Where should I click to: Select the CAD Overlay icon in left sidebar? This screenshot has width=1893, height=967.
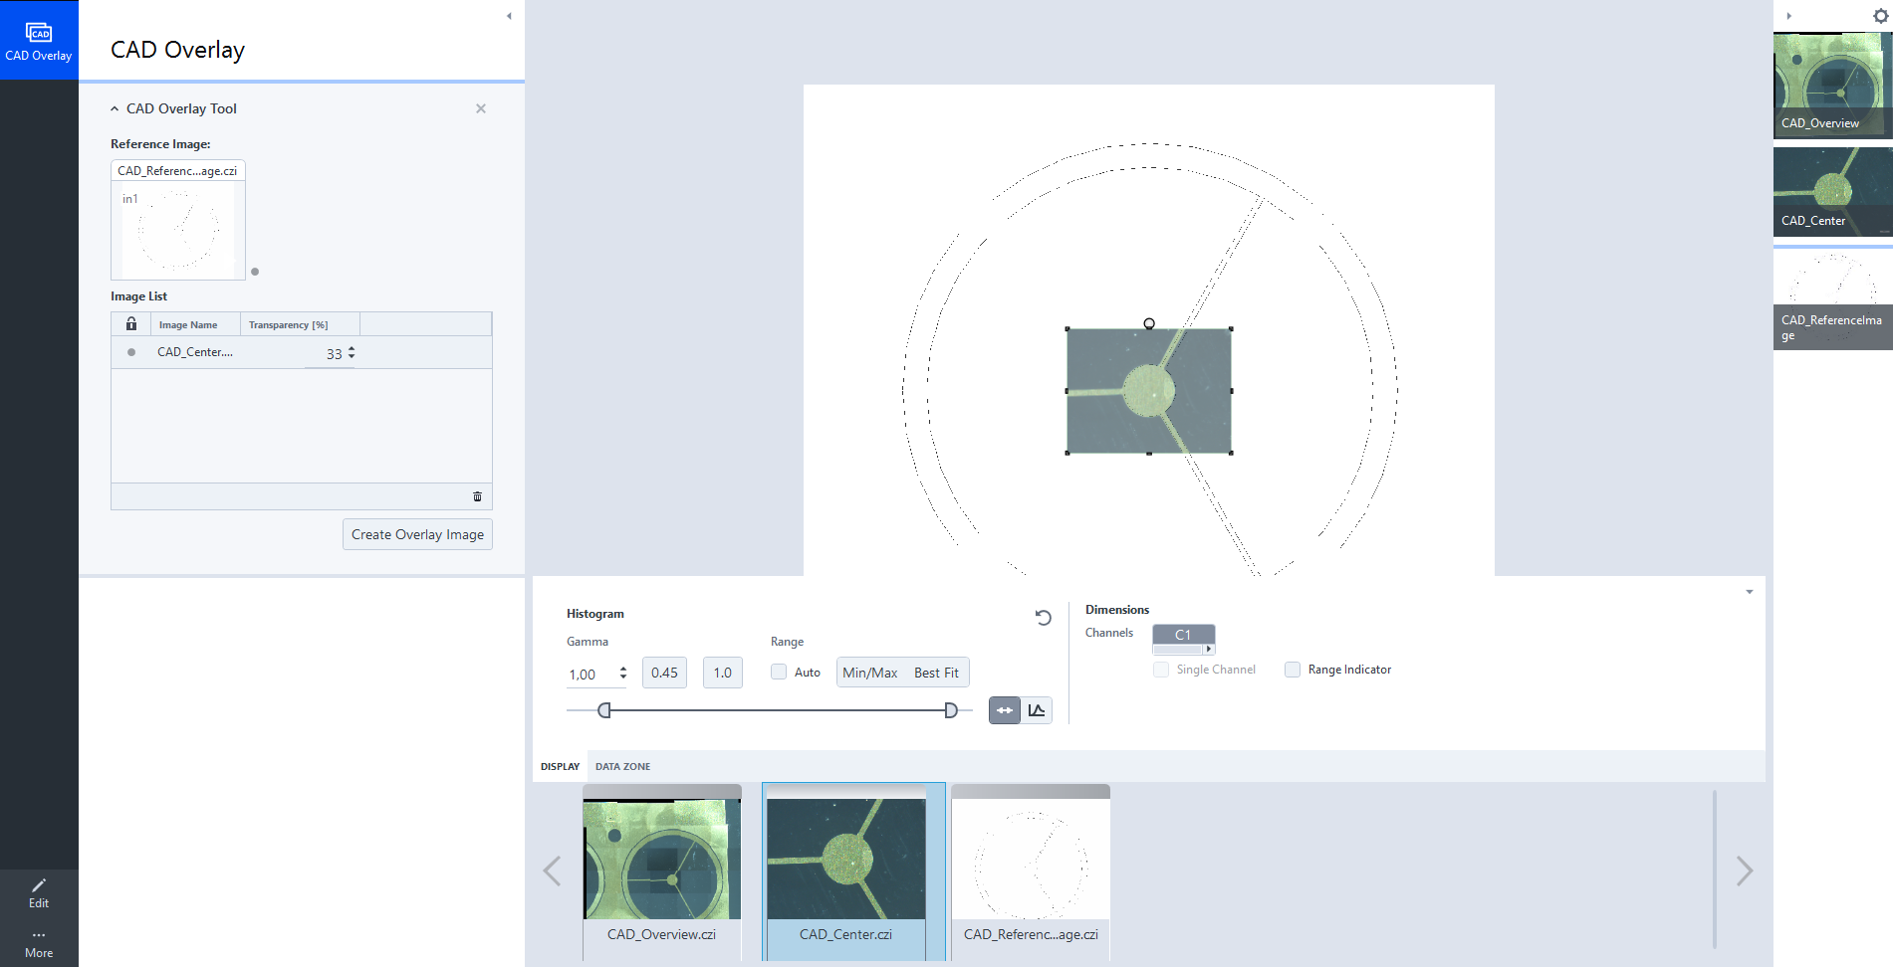pyautogui.click(x=39, y=39)
